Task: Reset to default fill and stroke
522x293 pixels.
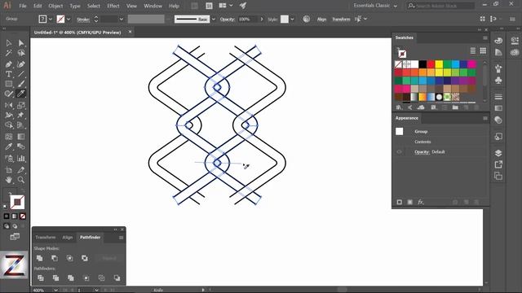Action: 5,207
